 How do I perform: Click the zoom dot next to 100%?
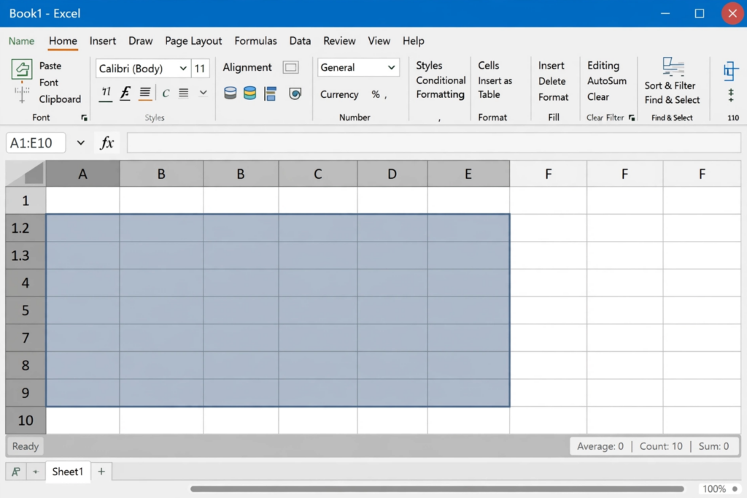tap(735, 489)
